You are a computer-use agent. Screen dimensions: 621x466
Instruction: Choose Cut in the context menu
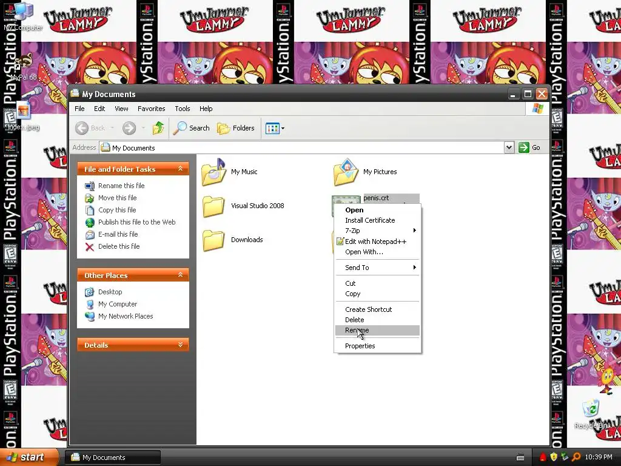377,283
